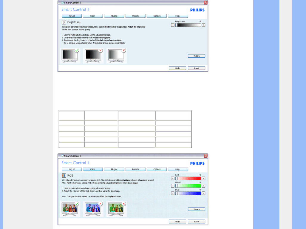Click the RGB color bars icon
This screenshot has height=229, width=306.
tap(64, 176)
